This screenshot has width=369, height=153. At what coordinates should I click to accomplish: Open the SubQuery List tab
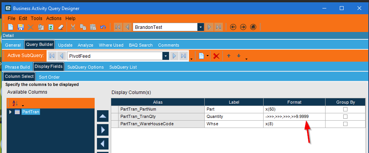(123, 67)
